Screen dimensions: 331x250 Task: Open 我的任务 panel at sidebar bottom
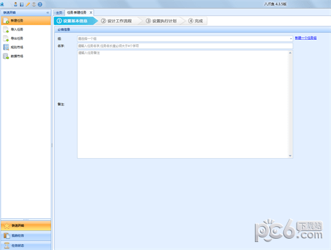pyautogui.click(x=26, y=235)
